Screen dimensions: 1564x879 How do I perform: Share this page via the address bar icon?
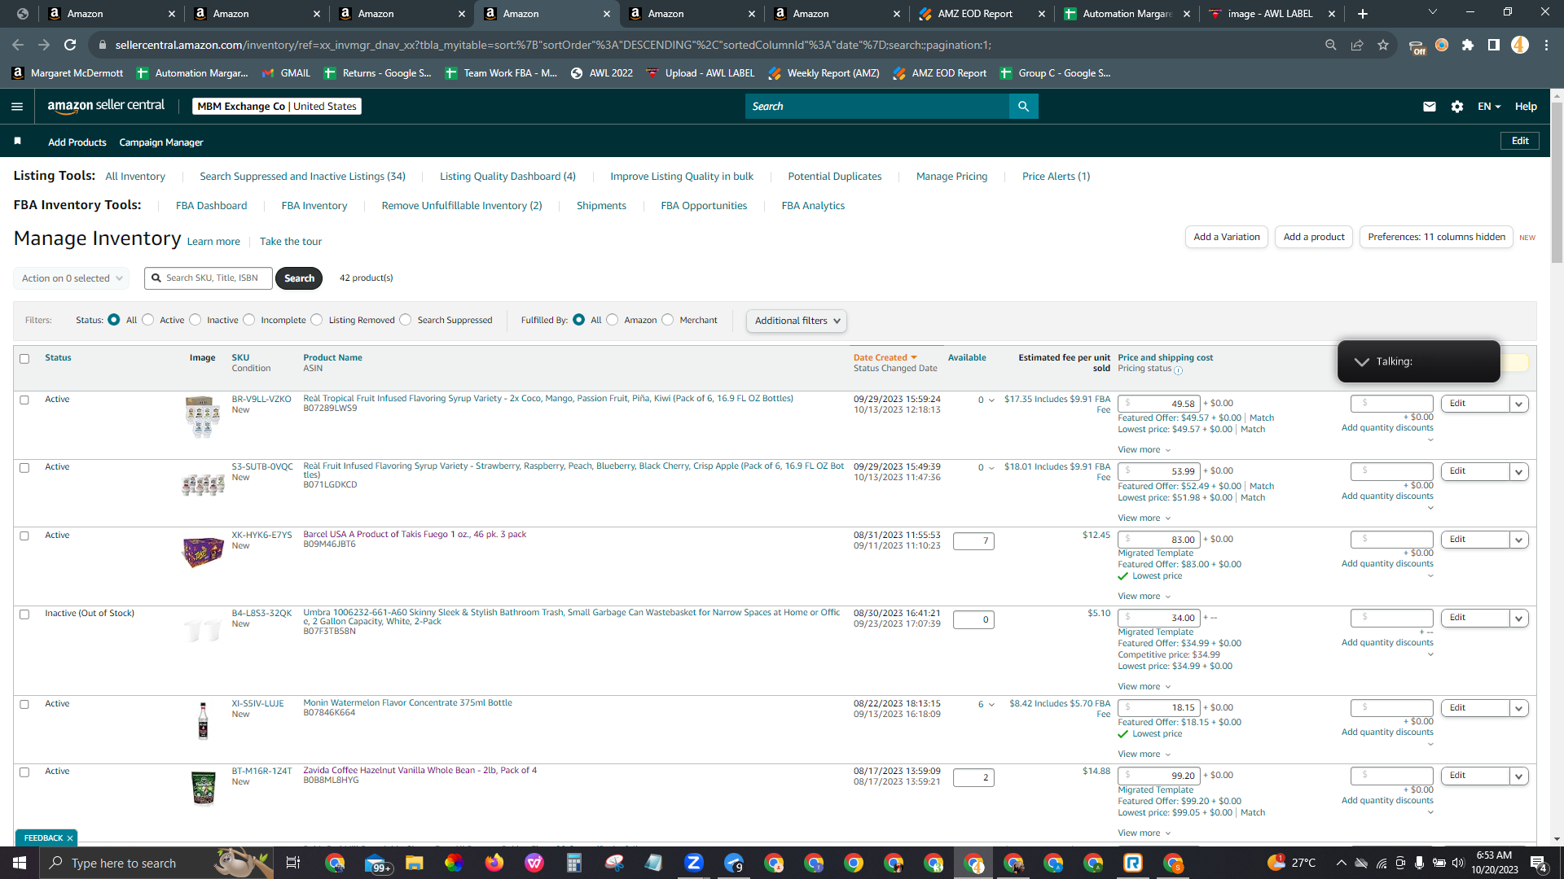(1357, 45)
